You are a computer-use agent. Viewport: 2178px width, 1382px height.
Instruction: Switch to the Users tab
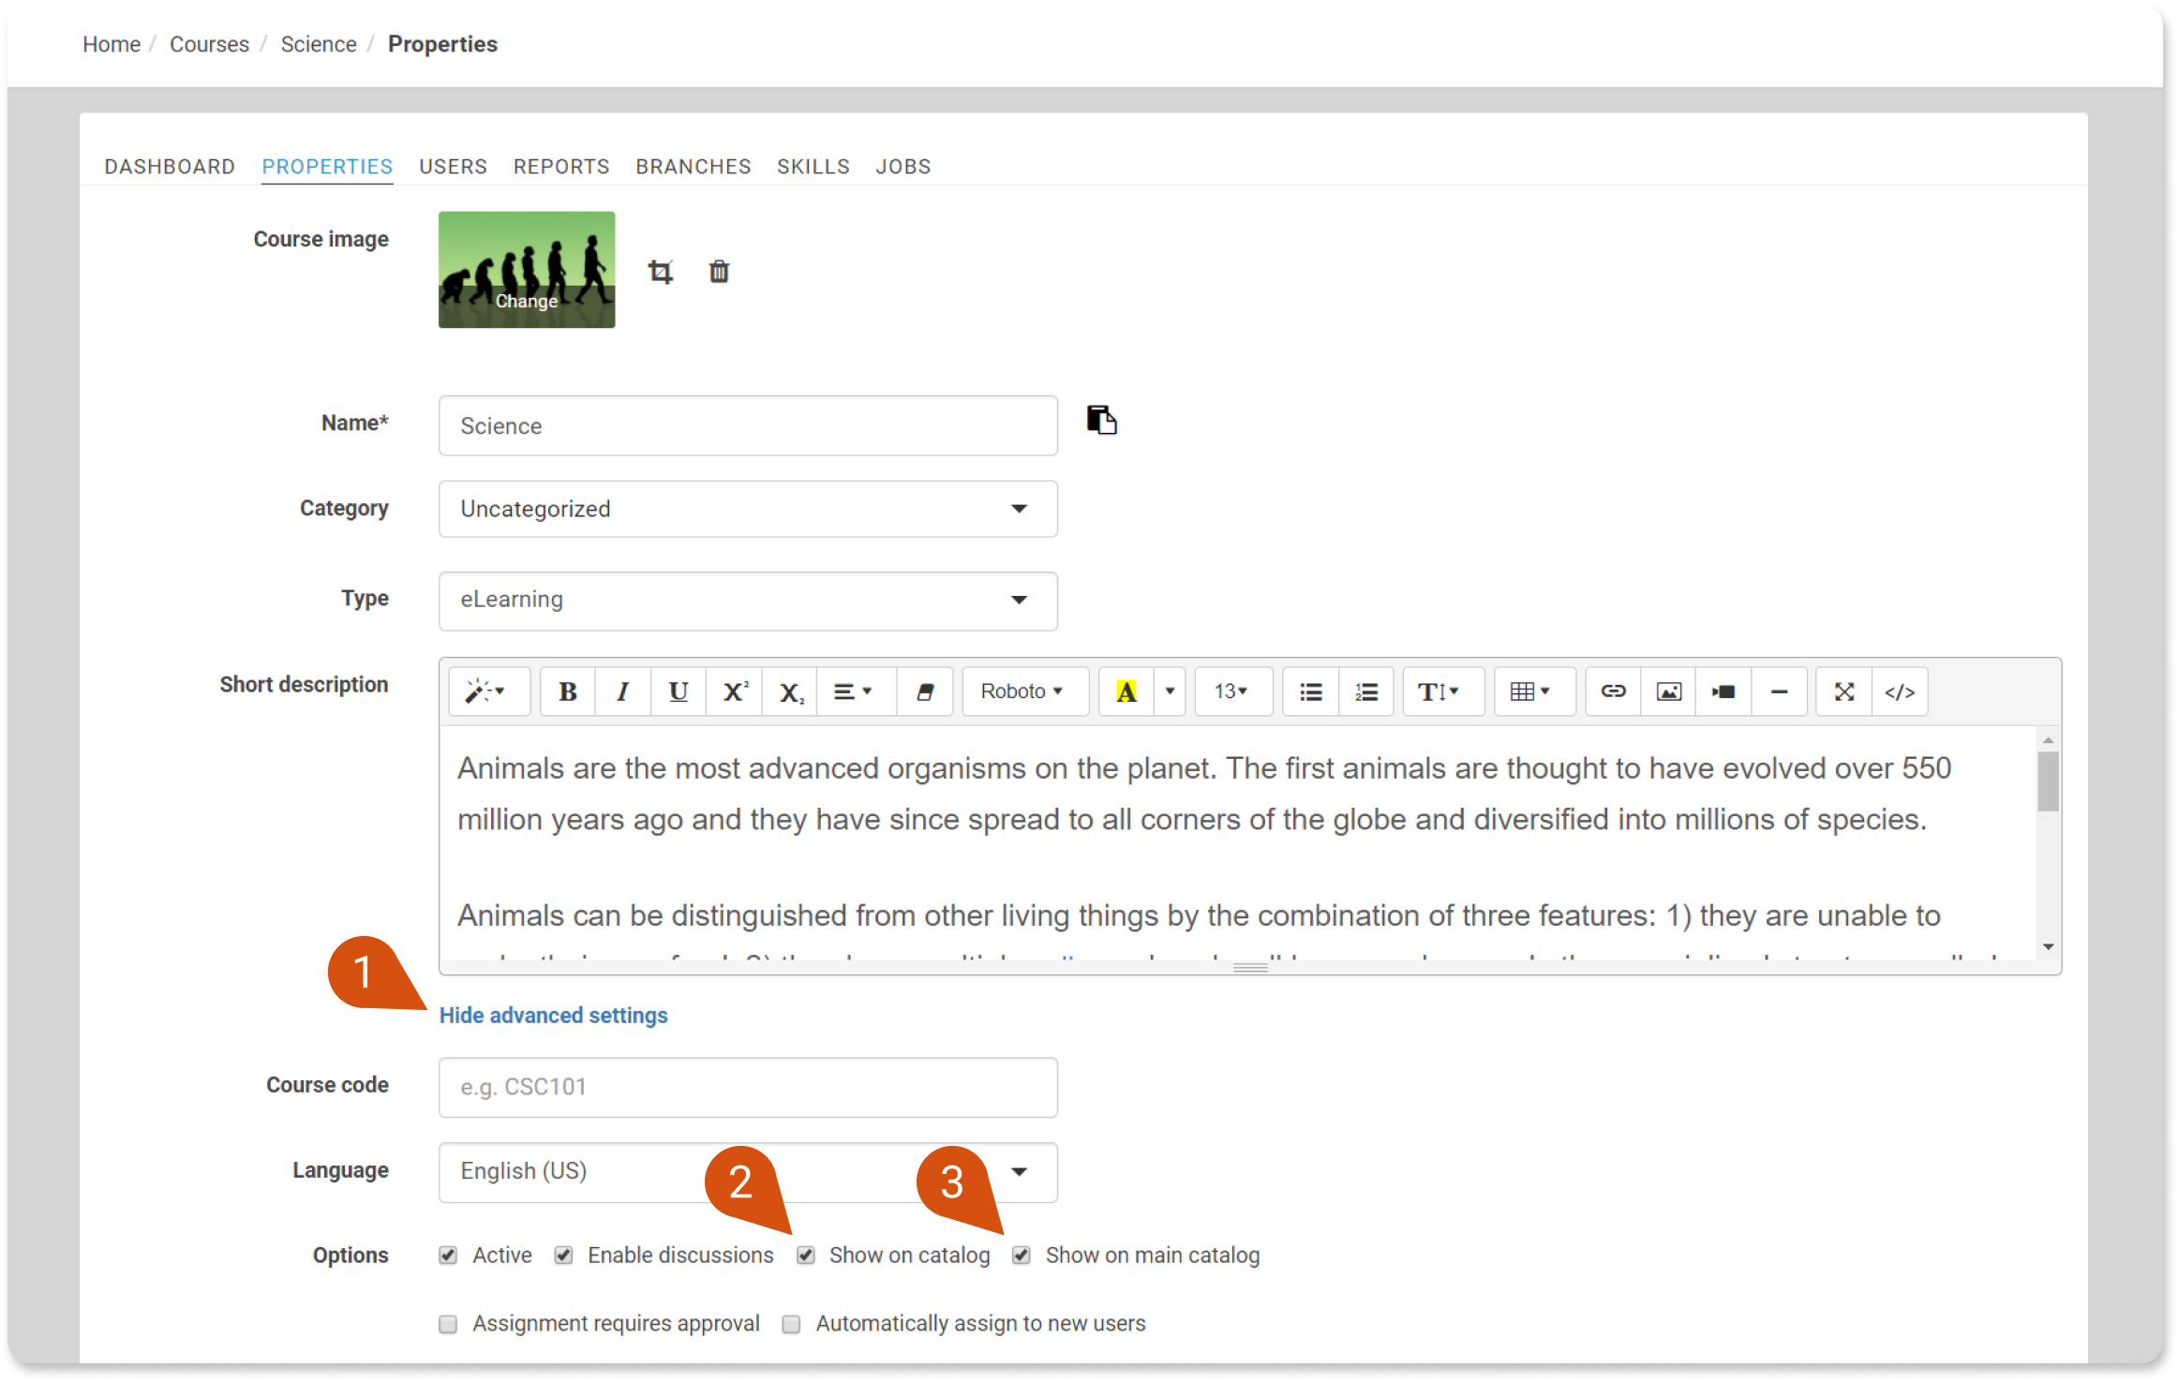tap(453, 167)
